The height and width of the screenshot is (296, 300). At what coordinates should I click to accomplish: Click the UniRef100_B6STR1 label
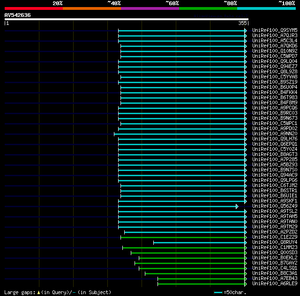(x=275, y=191)
